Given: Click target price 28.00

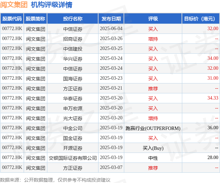Looking at the screenshot, I should [x=213, y=158].
